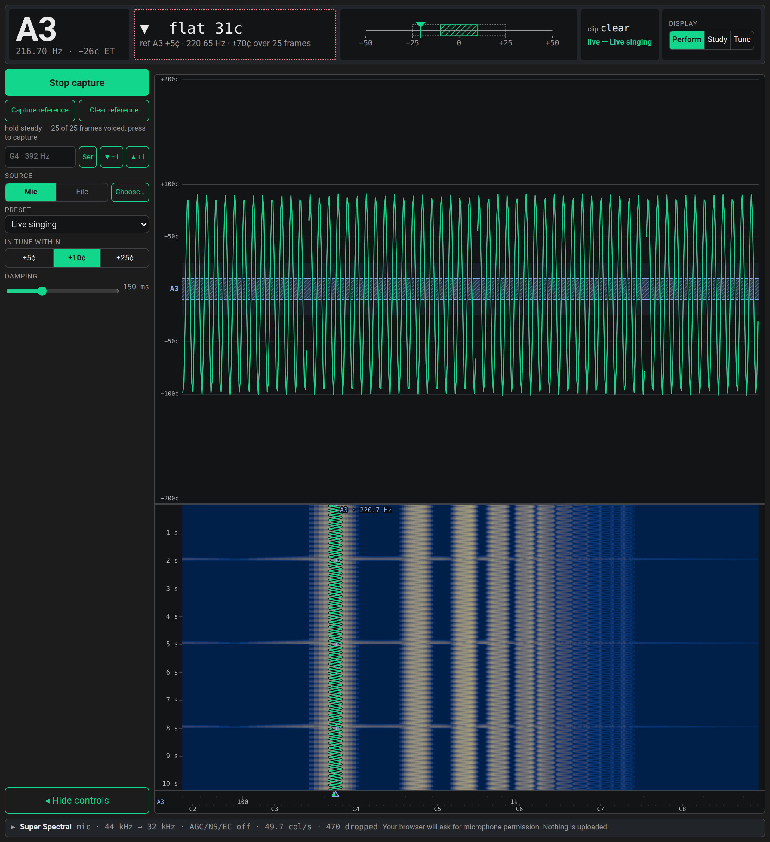
Task: Click Hide controls button
Action: [77, 800]
